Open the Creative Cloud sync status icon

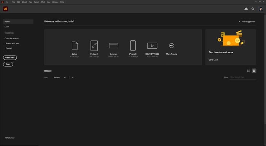(246, 9)
